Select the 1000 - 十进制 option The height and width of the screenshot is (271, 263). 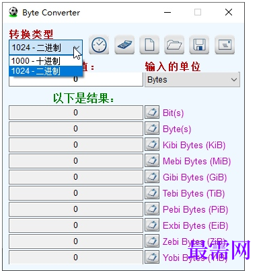pyautogui.click(x=46, y=61)
